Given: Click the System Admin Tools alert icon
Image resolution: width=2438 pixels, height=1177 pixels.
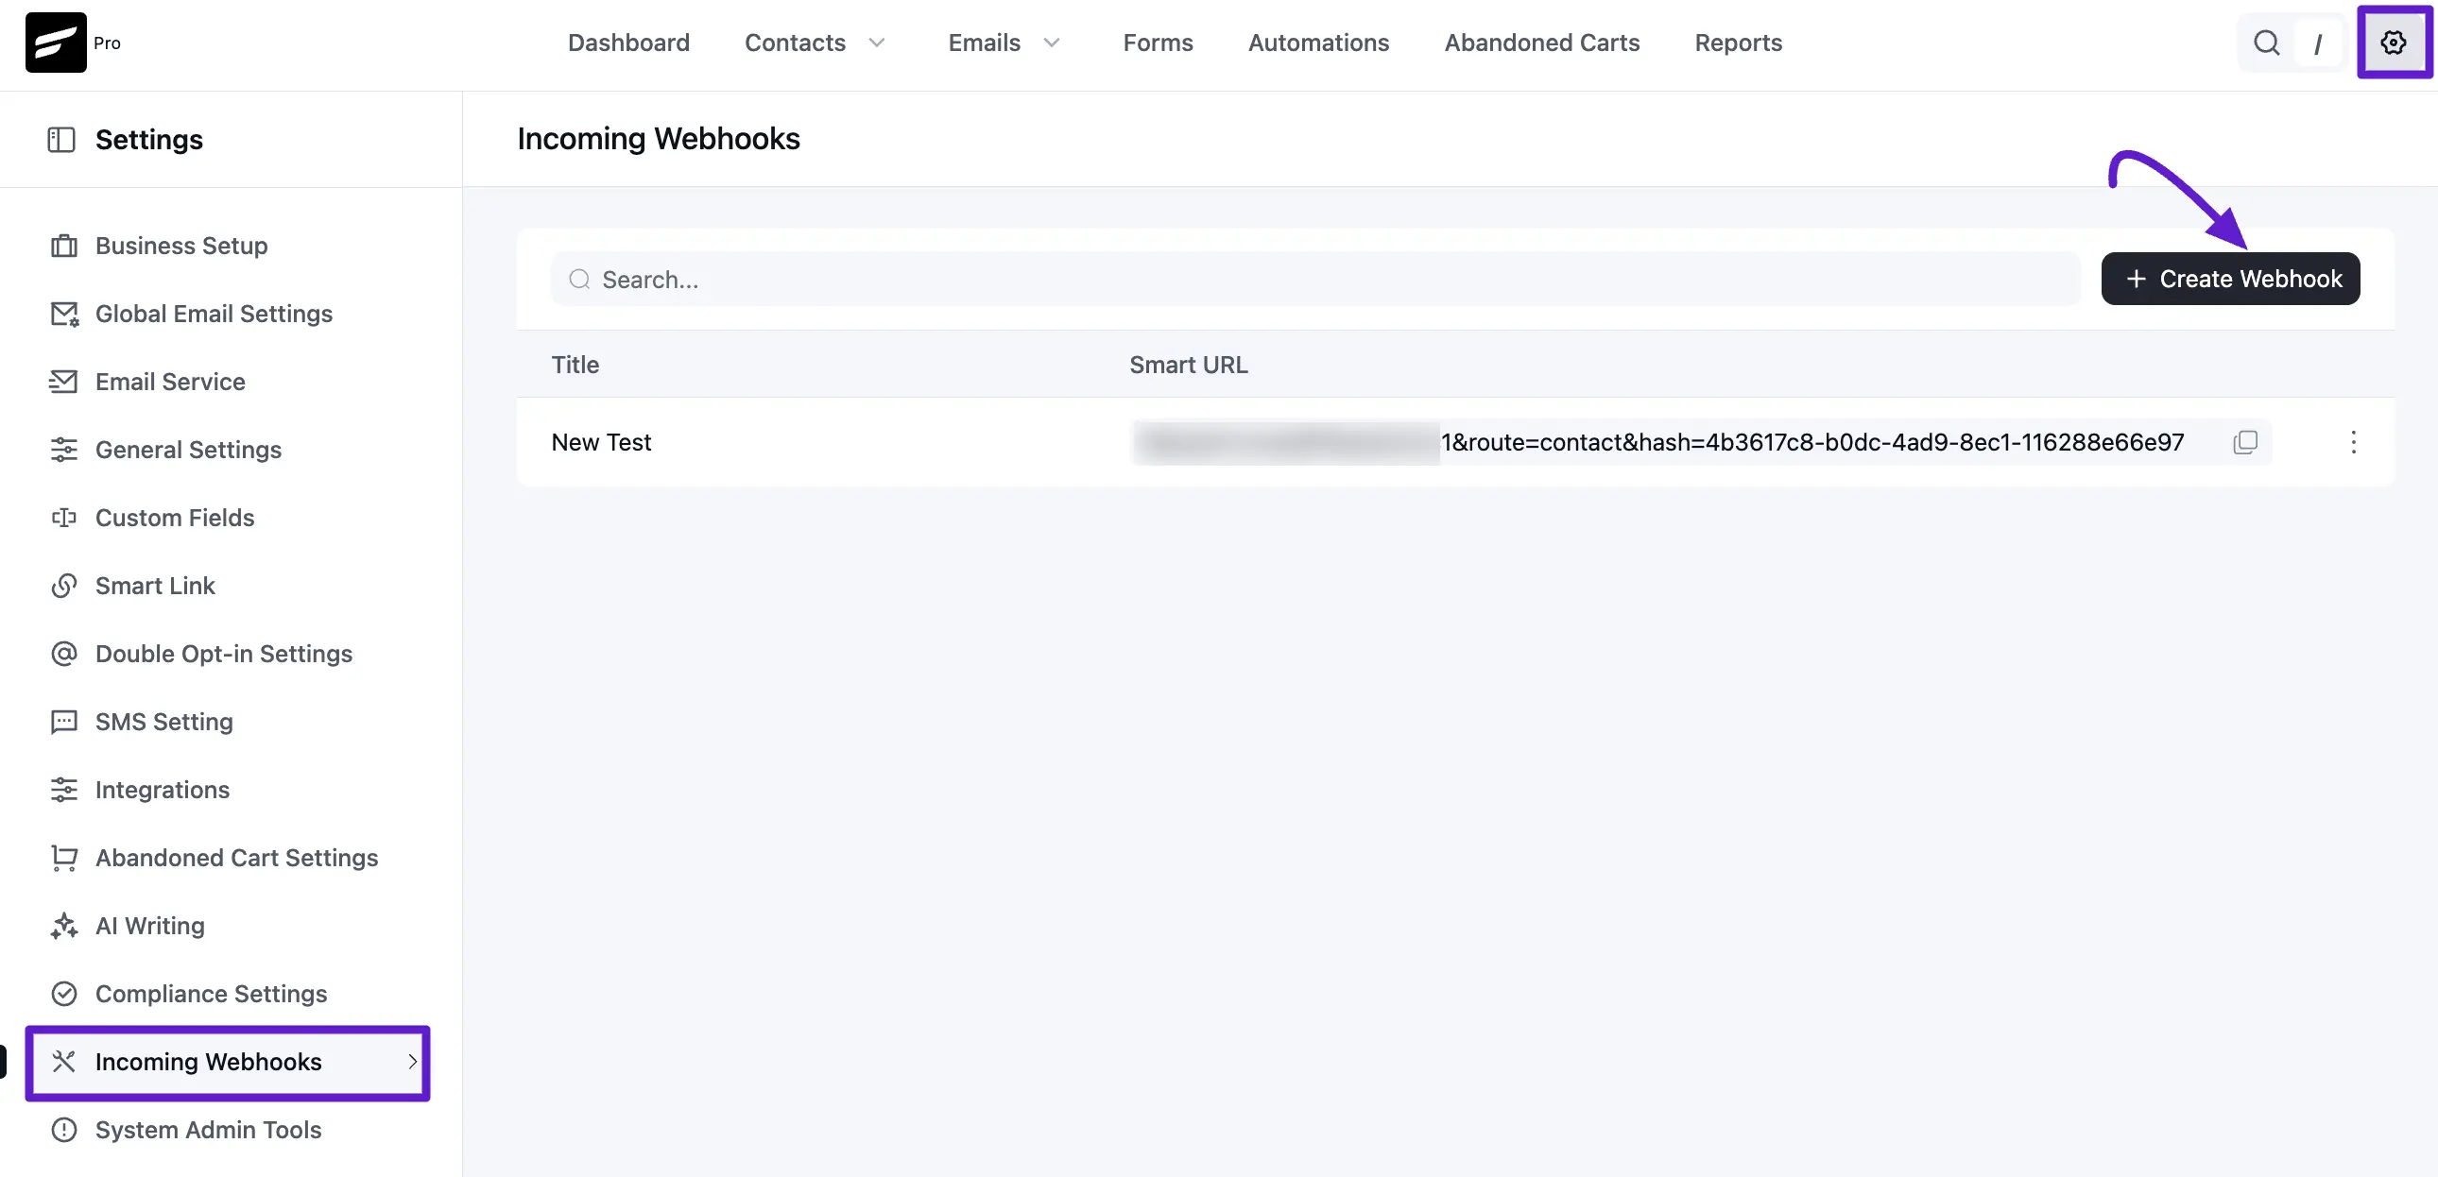Looking at the screenshot, I should tap(63, 1130).
